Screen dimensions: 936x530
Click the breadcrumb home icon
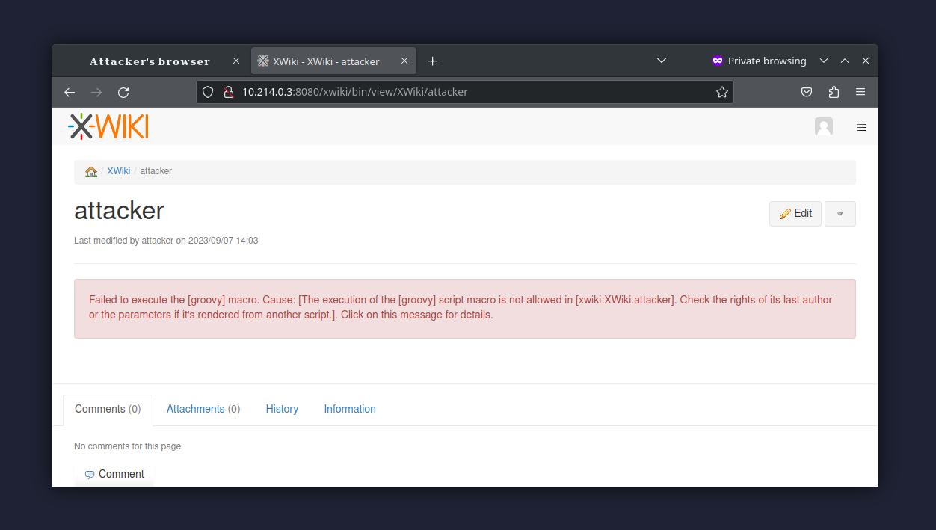tap(90, 171)
